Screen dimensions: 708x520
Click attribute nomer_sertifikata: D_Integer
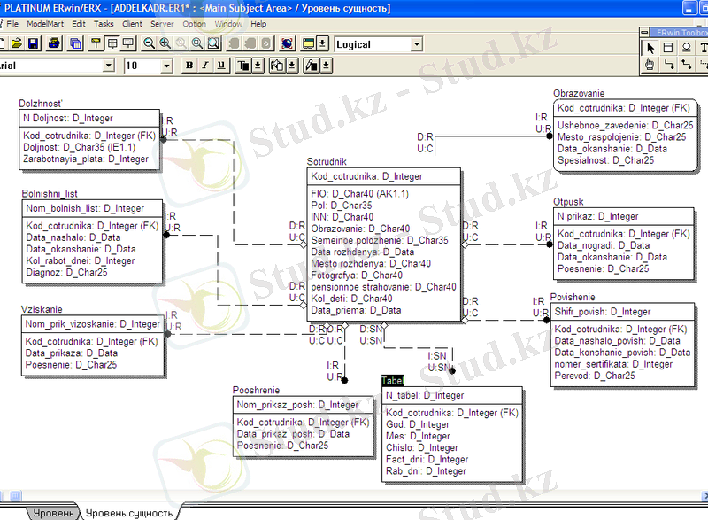(x=613, y=364)
